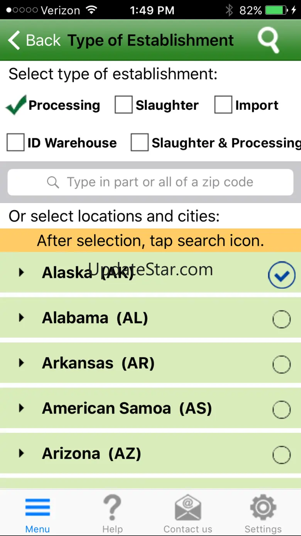The width and height of the screenshot is (301, 536).
Task: Tap the Back text link
Action: click(43, 40)
